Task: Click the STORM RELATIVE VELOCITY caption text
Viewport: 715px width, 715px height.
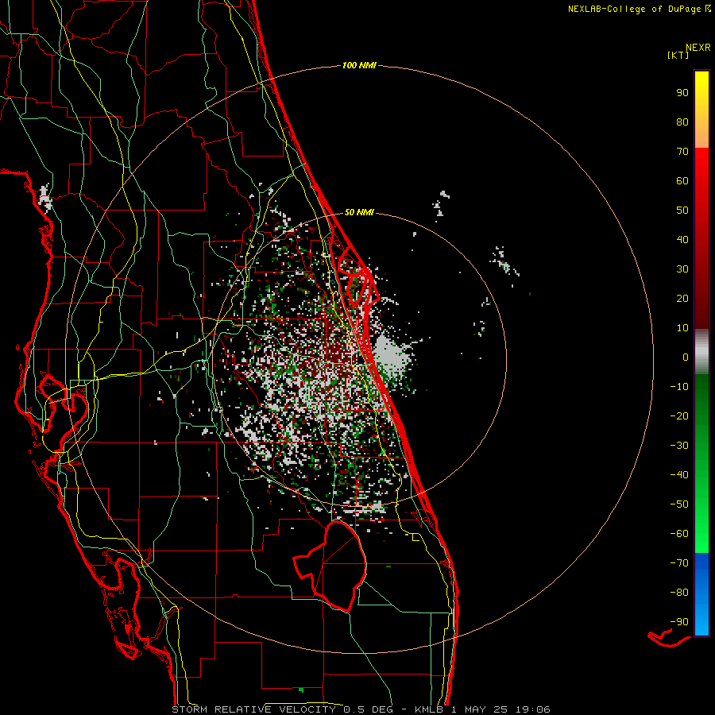Action: (253, 709)
